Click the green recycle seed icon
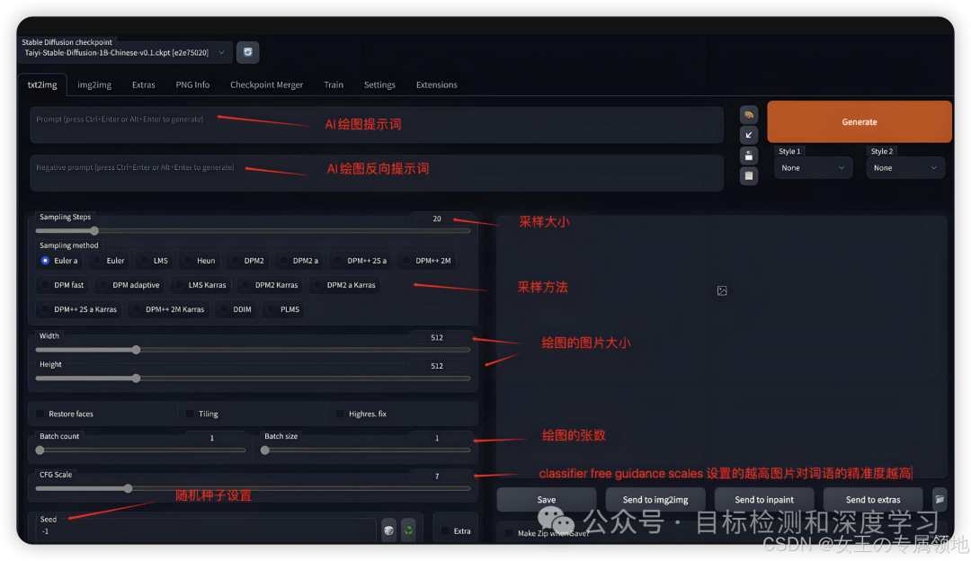971x561 pixels. [x=409, y=530]
